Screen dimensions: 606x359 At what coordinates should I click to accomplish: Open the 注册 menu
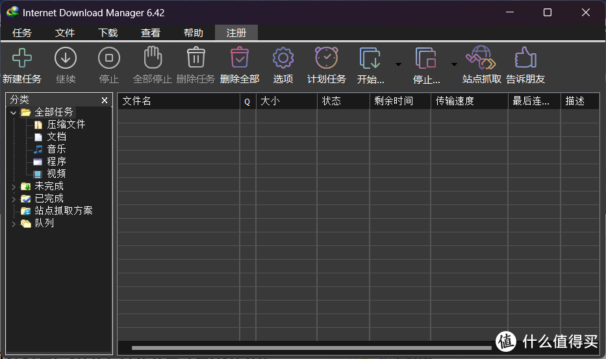tap(236, 33)
